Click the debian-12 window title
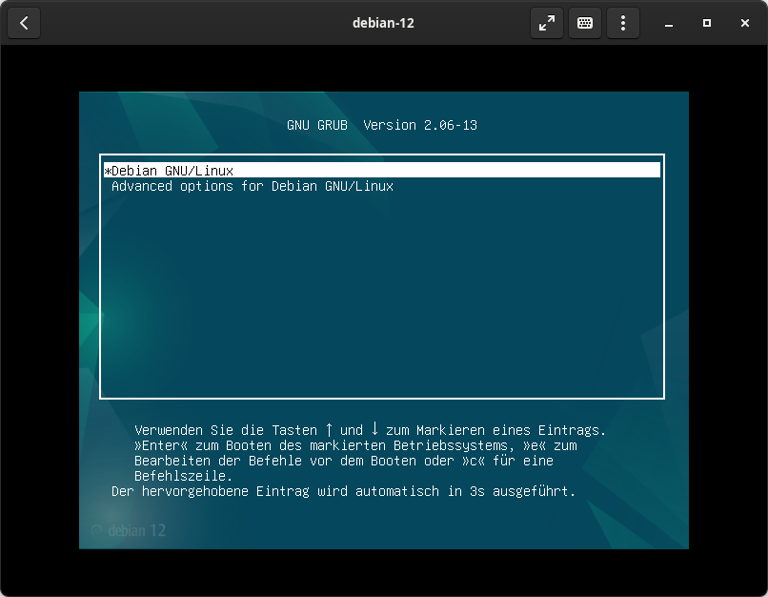This screenshot has height=597, width=768. click(383, 23)
